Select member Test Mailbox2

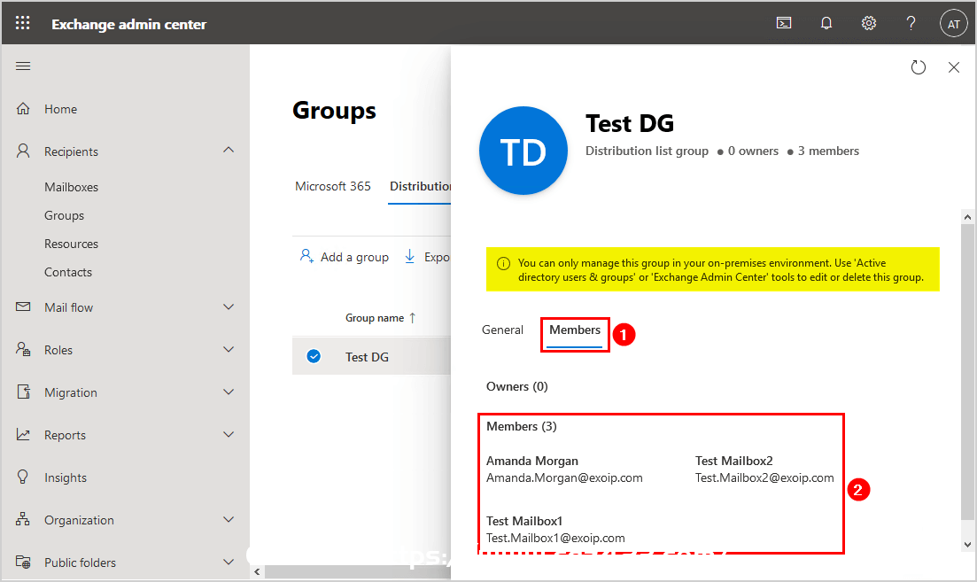[734, 462]
